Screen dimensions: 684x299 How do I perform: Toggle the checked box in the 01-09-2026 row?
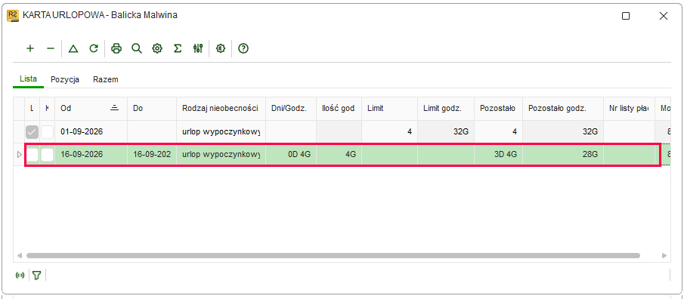point(32,131)
